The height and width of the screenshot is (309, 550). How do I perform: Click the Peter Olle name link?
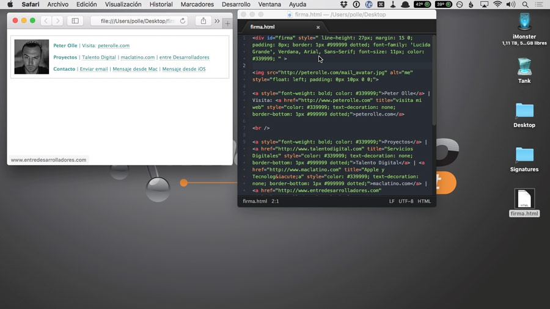coord(65,46)
